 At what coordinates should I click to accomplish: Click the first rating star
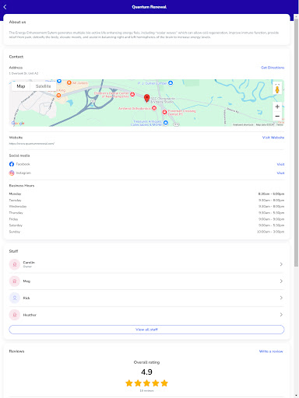pyautogui.click(x=129, y=383)
